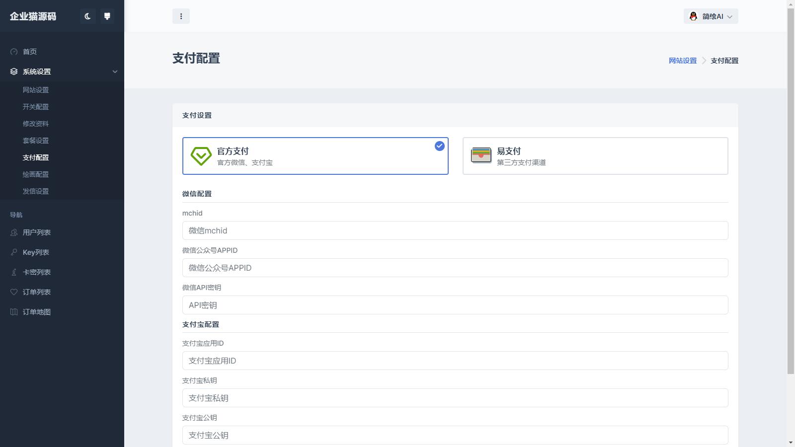Image resolution: width=795 pixels, height=447 pixels.
Task: Click the 首页 dashboard icon in the sidebar
Action: coord(14,52)
